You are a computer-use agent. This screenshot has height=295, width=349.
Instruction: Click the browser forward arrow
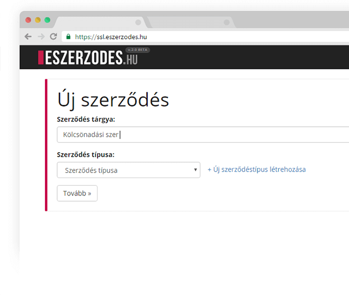tap(41, 37)
